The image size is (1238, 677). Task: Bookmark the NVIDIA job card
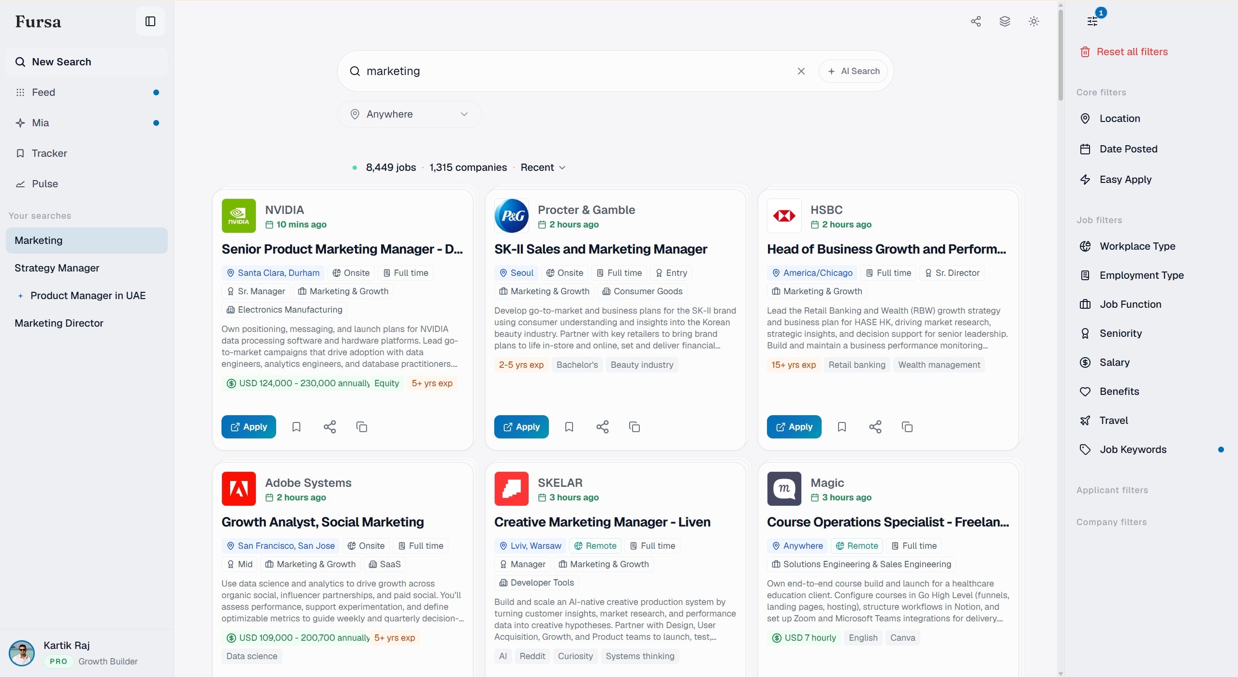tap(296, 427)
